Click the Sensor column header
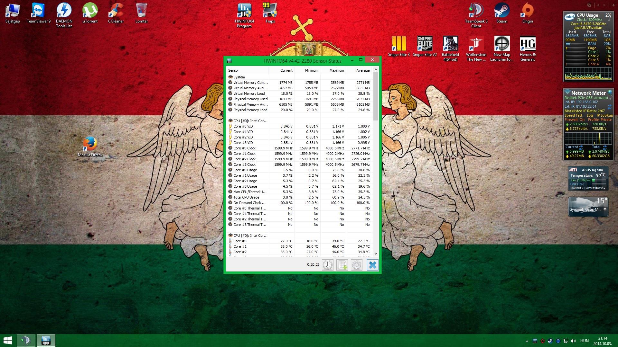618x347 pixels. click(x=248, y=70)
